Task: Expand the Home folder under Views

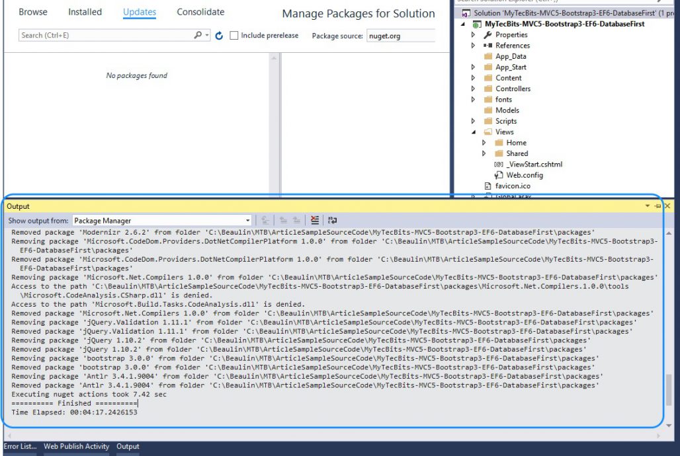Action: (x=484, y=143)
